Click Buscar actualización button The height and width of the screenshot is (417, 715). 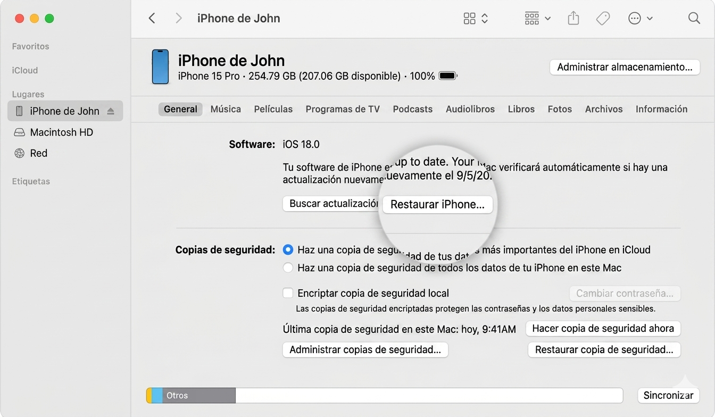pos(332,204)
